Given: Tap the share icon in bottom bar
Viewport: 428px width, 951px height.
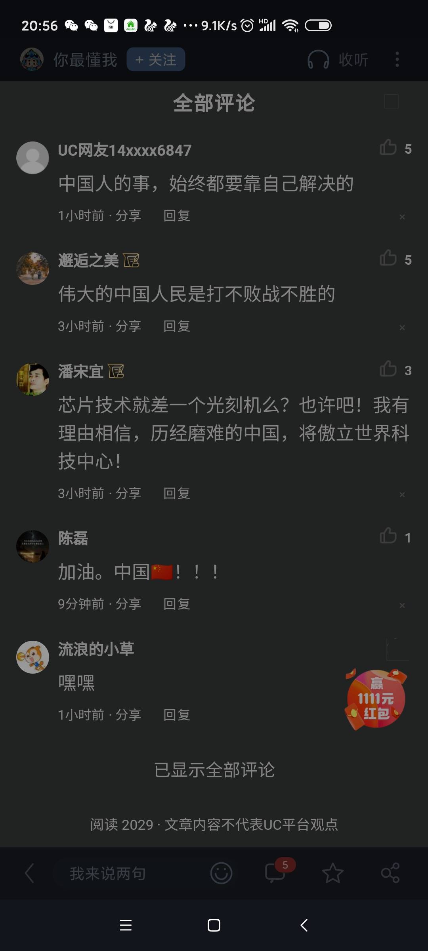Looking at the screenshot, I should coord(390,873).
